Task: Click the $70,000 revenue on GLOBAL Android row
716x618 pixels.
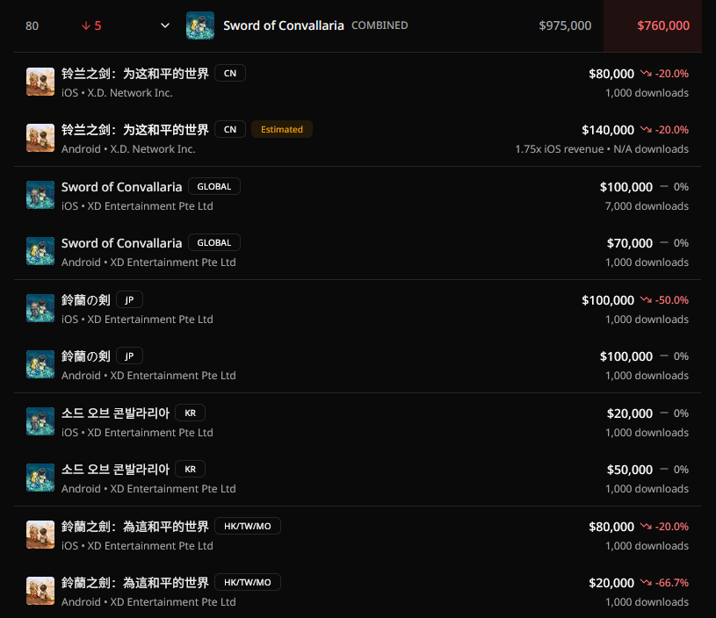Action: (630, 243)
